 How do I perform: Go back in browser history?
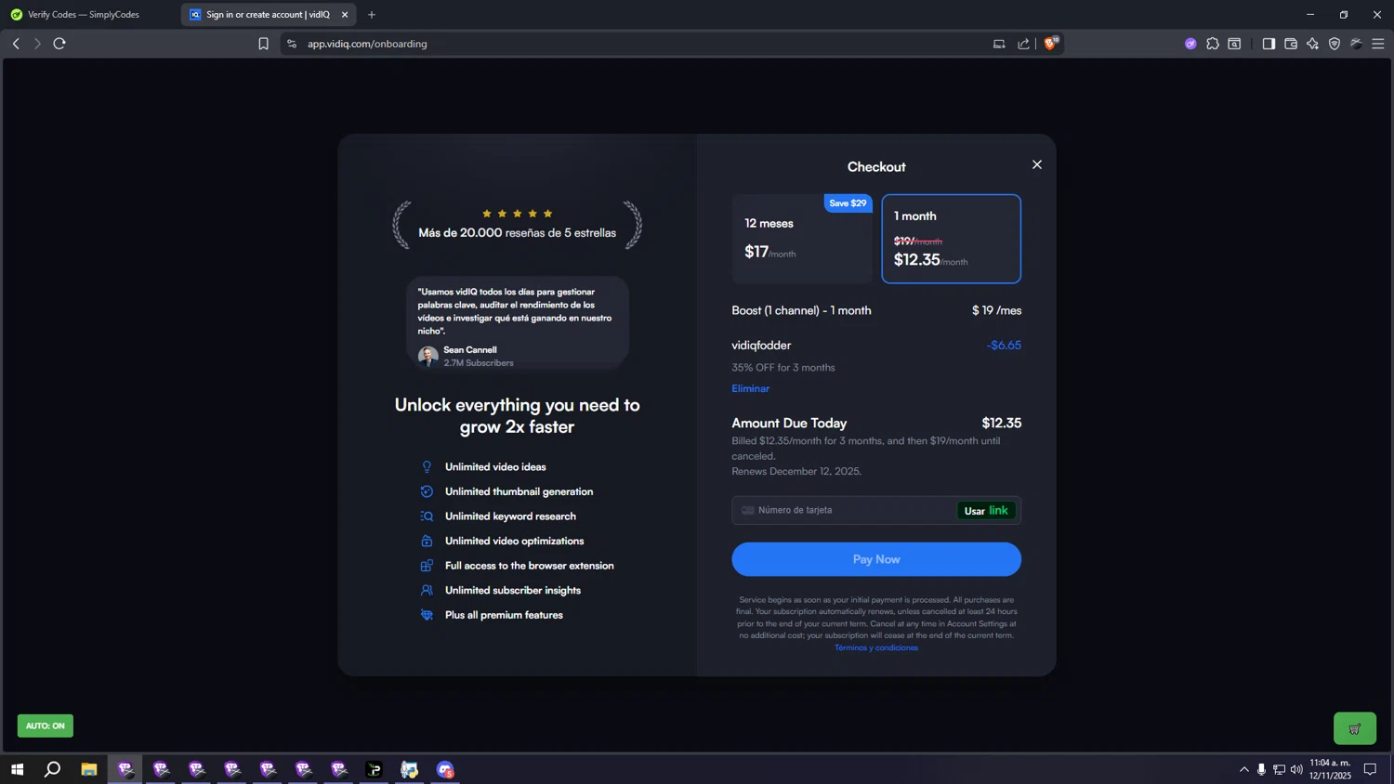[16, 44]
